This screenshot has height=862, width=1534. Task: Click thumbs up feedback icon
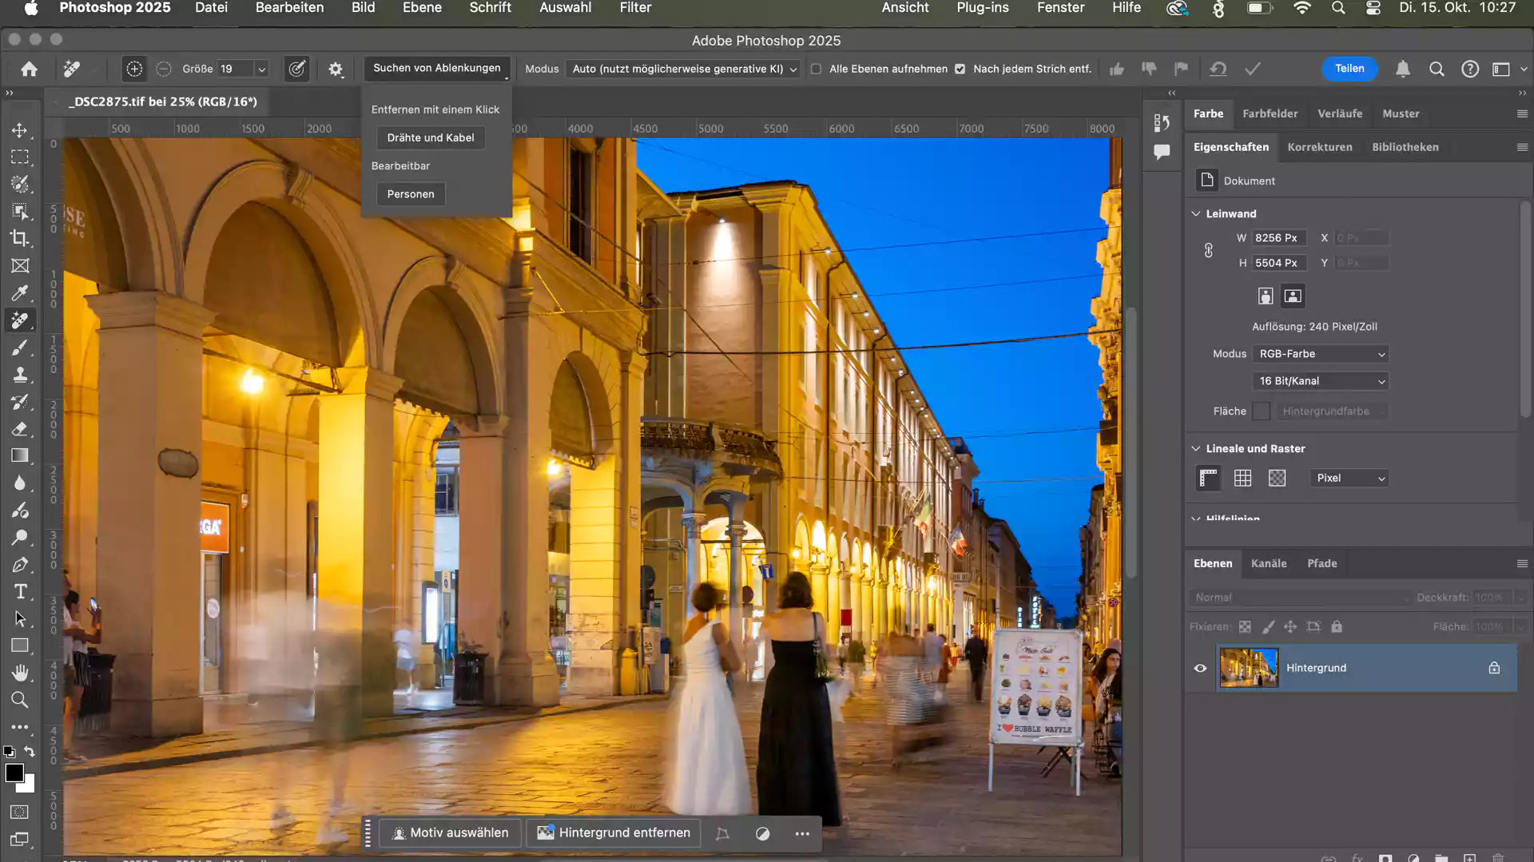click(x=1117, y=69)
